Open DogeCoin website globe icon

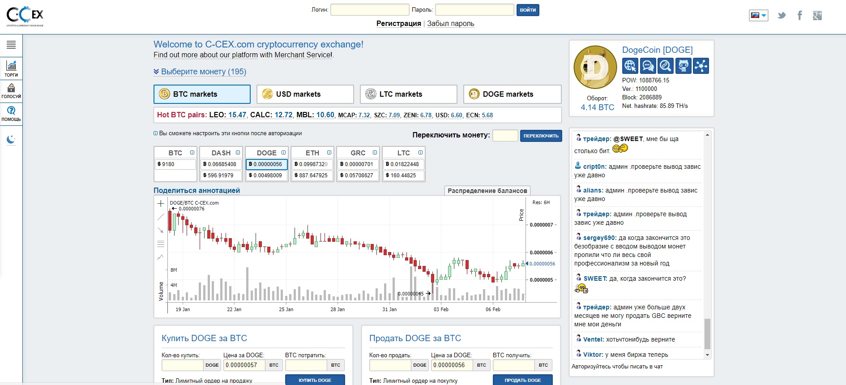(x=630, y=66)
